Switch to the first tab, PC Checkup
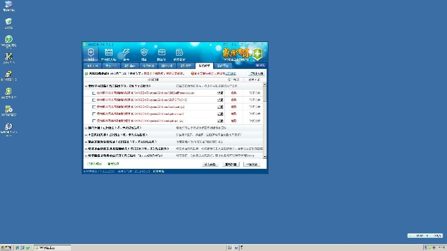The image size is (447, 251). pos(91,65)
